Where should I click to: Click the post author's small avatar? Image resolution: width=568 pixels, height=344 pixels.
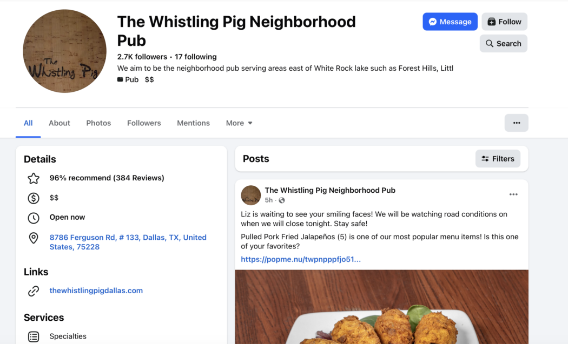[251, 195]
